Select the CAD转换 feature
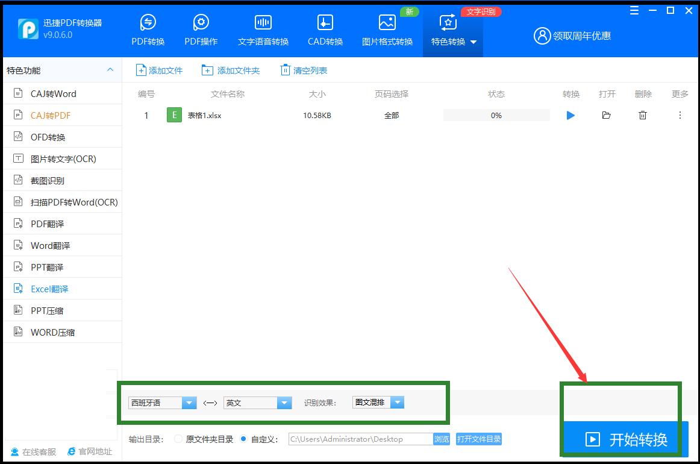Viewport: 700px width, 464px height. (x=325, y=29)
